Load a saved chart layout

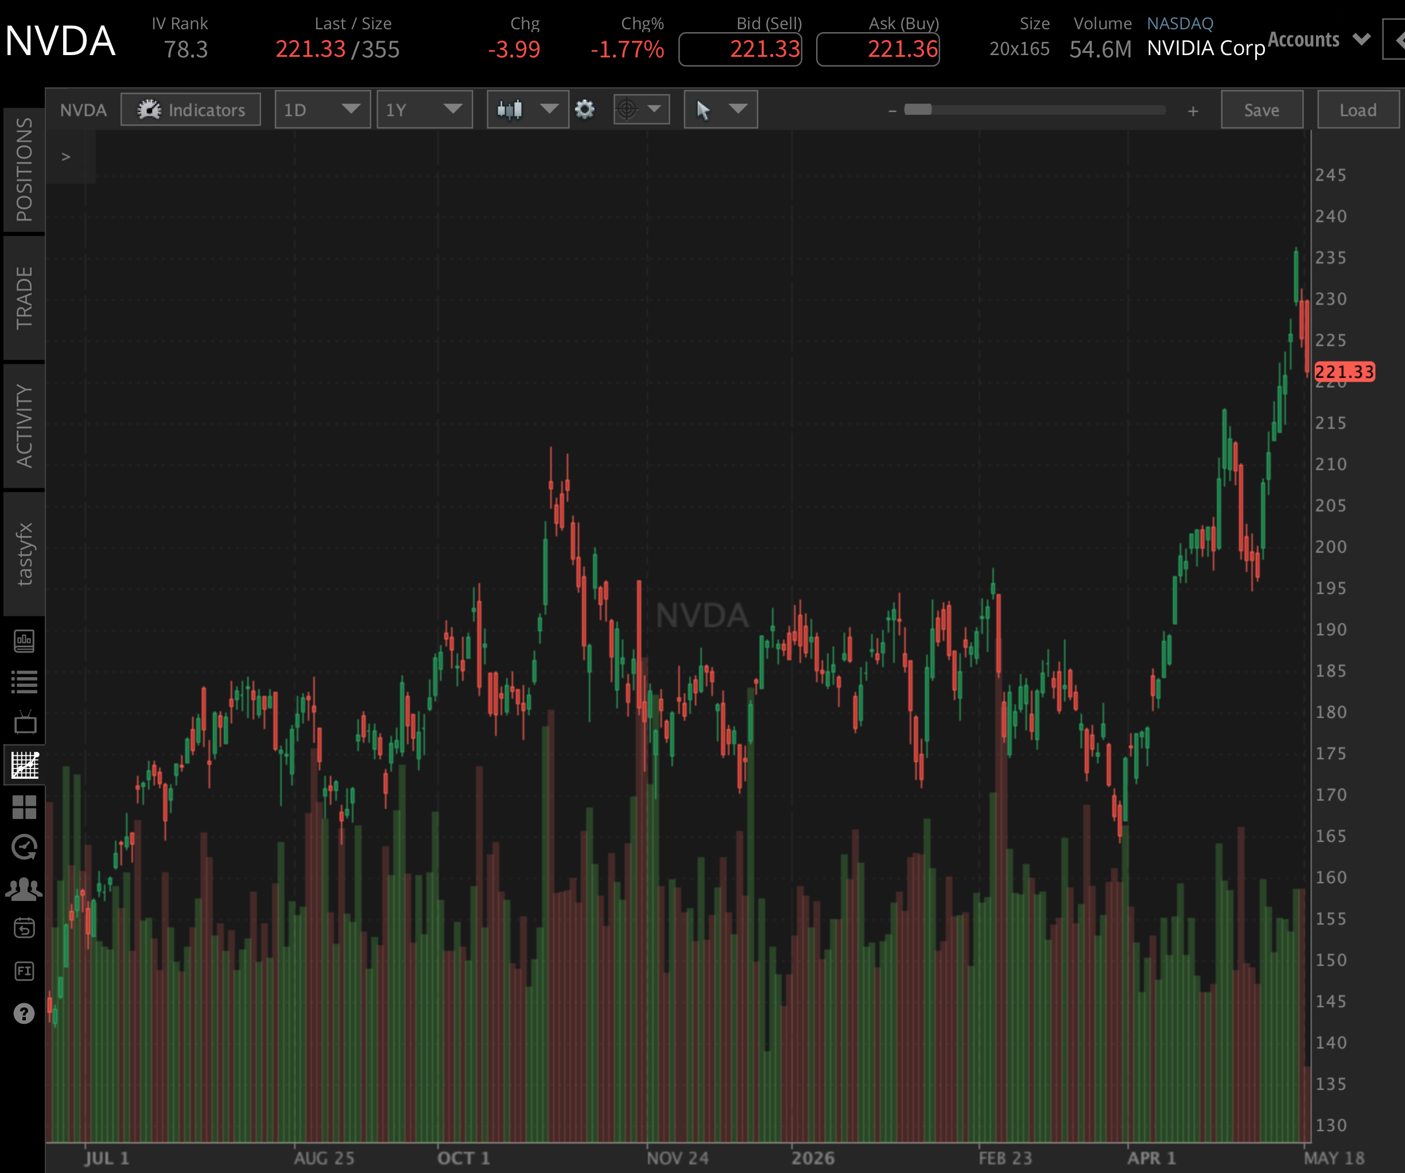(1358, 110)
